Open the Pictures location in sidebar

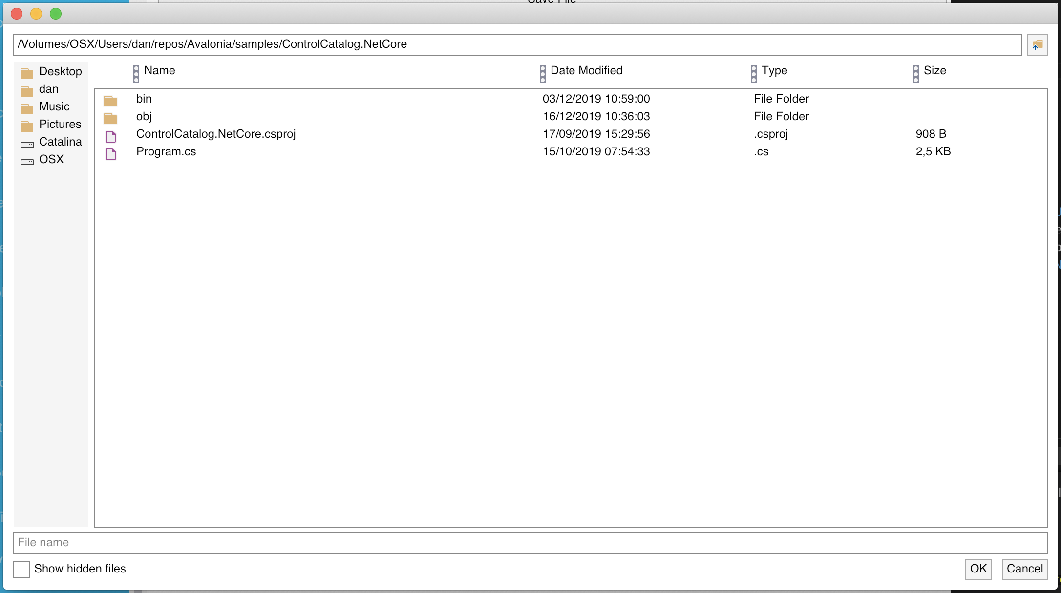pos(60,124)
